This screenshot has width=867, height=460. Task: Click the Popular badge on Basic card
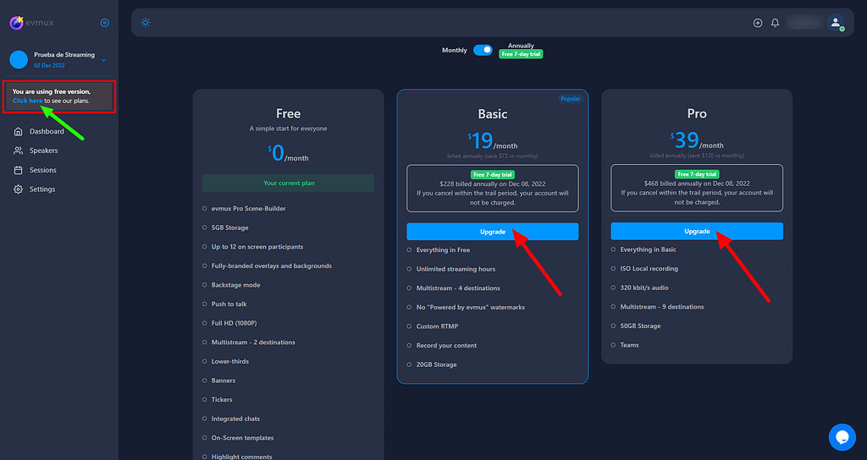coord(570,99)
